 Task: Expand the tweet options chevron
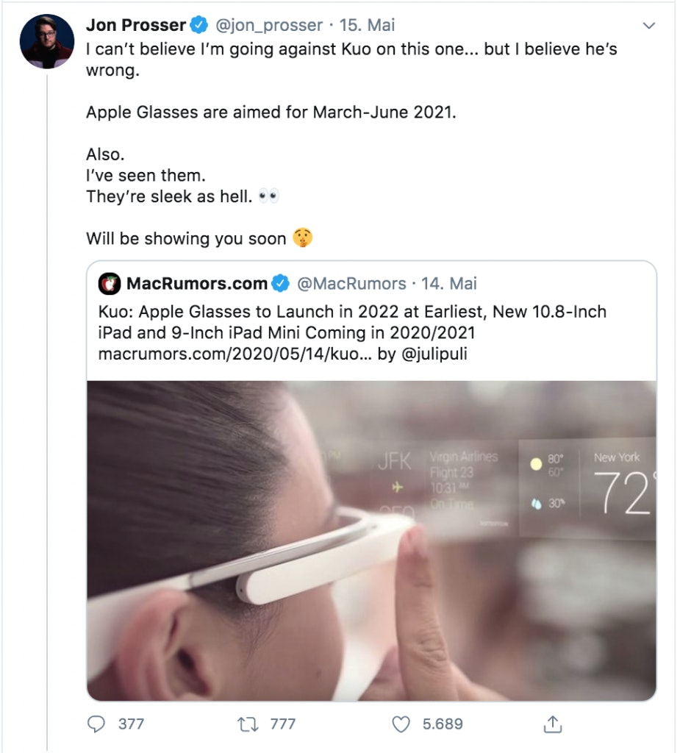tap(648, 26)
